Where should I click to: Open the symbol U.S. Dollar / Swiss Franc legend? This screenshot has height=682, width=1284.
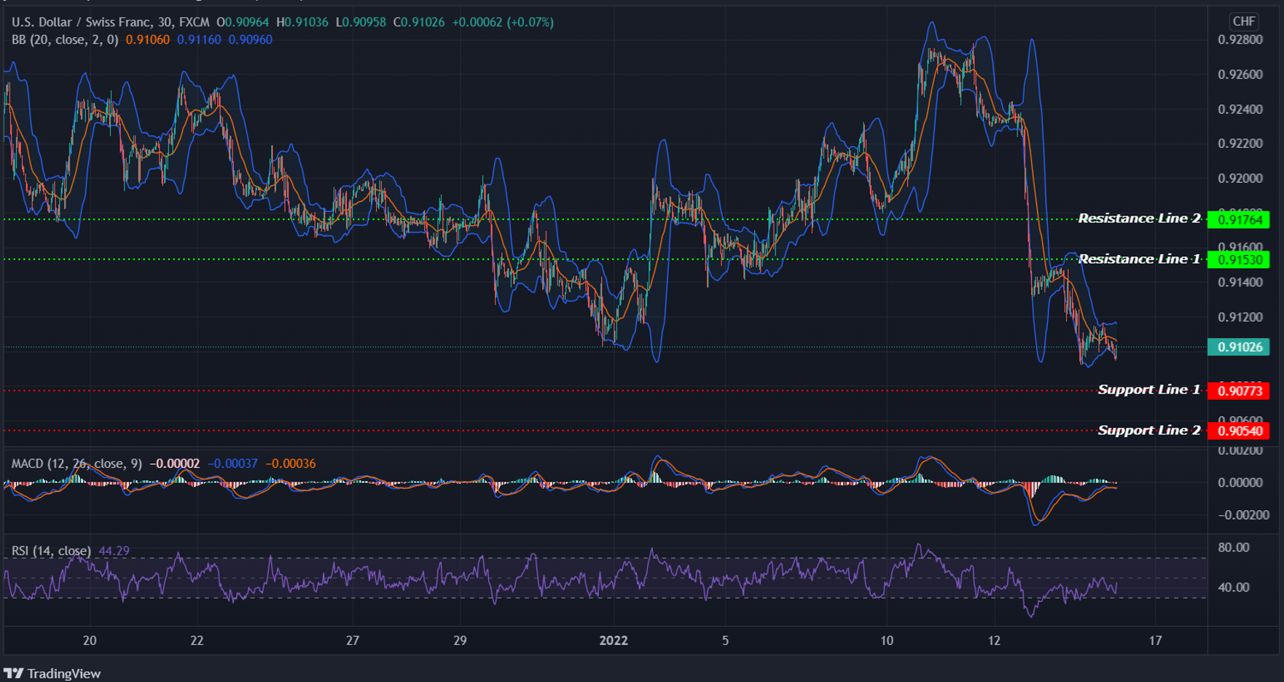[80, 23]
